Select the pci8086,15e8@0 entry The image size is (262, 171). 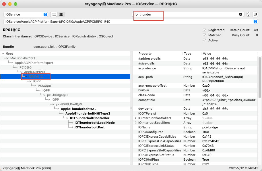[x=69, y=104]
